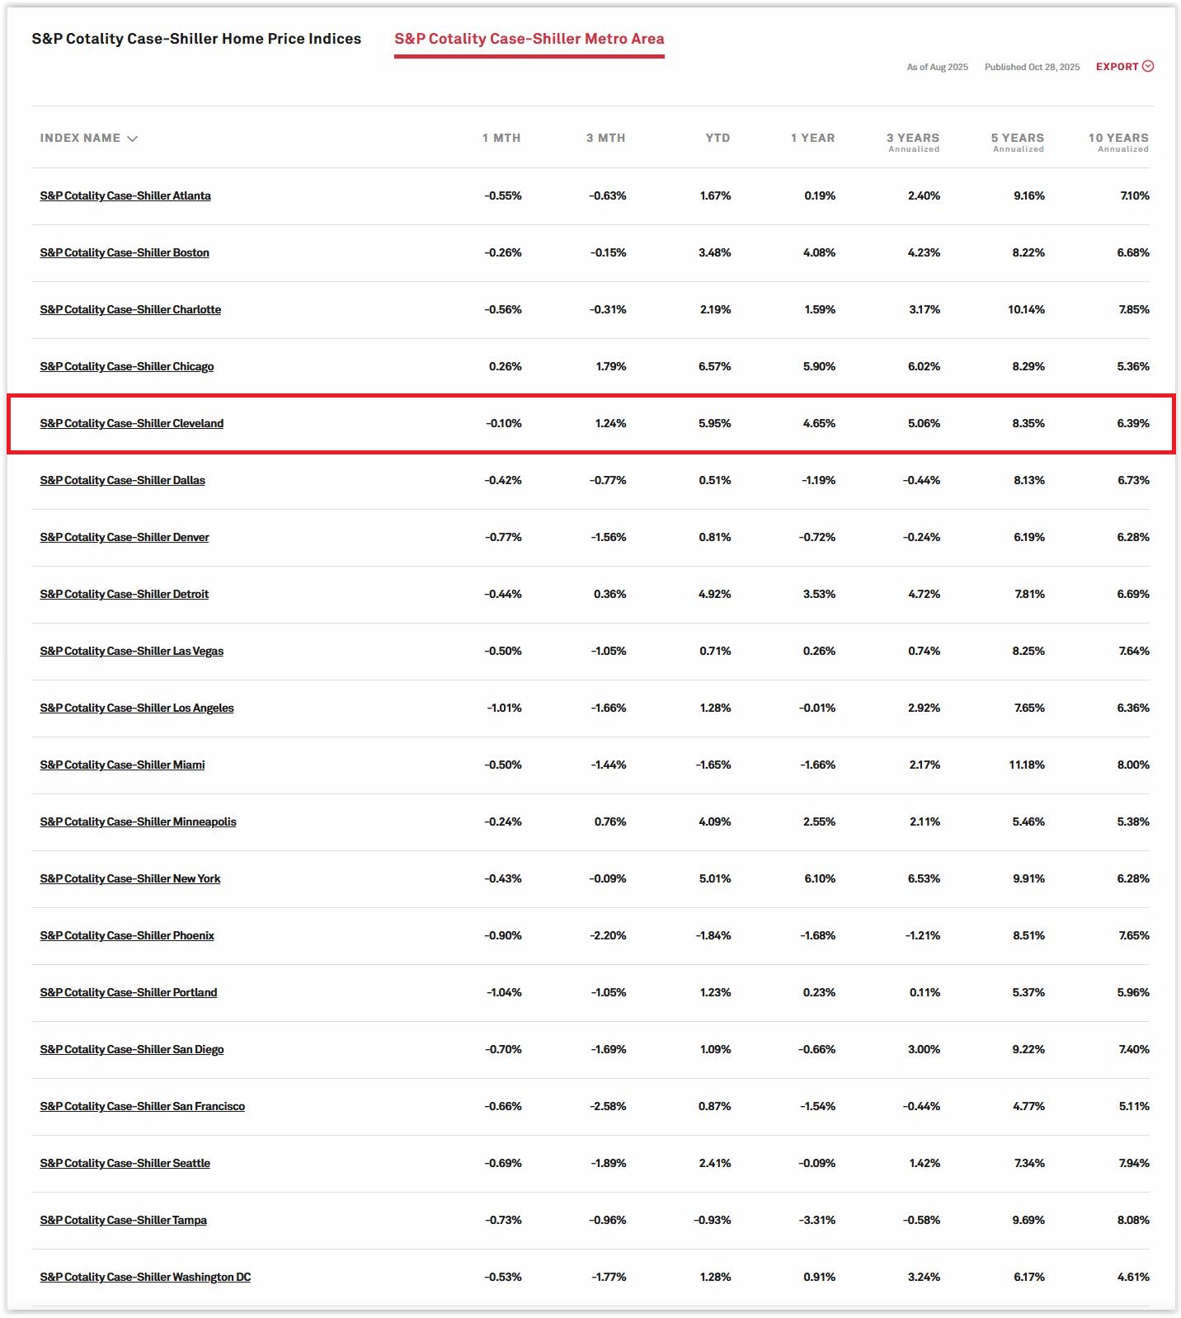Image resolution: width=1181 pixels, height=1318 pixels.
Task: Open the Case-Shiller Washington DC link
Action: 145,1277
